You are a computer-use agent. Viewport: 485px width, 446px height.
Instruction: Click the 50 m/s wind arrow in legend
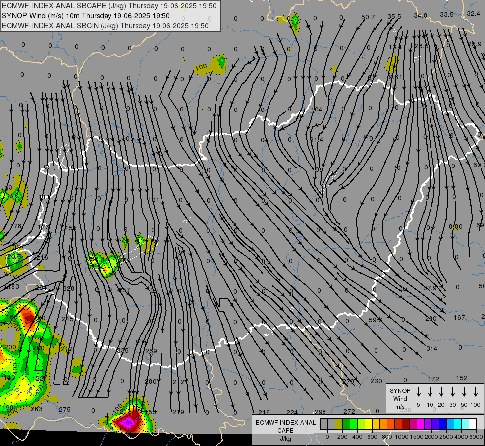tap(464, 391)
